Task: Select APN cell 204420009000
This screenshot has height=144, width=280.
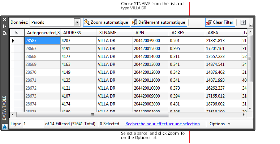Action: click(x=151, y=96)
